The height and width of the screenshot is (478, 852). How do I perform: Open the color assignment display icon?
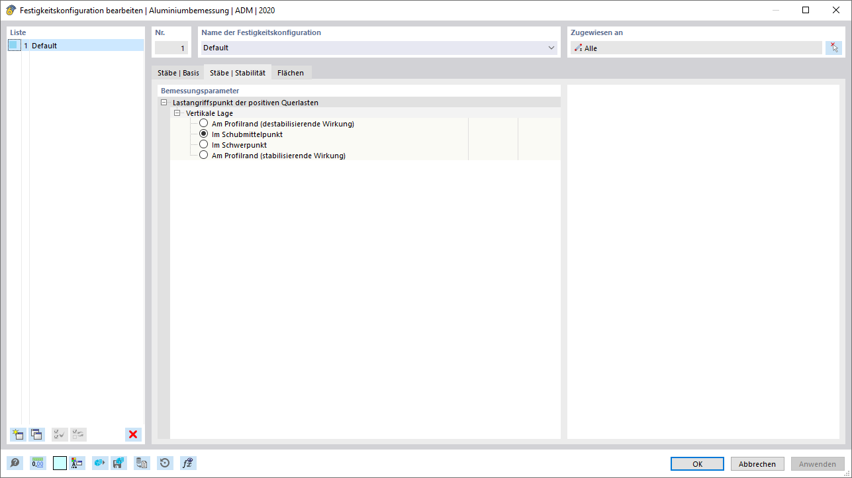coord(77,463)
